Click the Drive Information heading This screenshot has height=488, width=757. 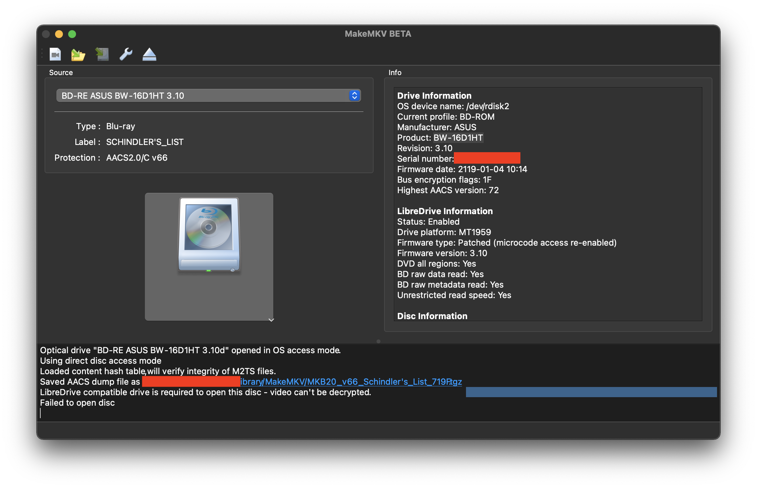[x=434, y=96]
